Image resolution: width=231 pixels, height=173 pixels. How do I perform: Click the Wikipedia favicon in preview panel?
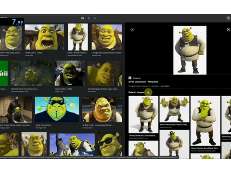pyautogui.click(x=130, y=78)
